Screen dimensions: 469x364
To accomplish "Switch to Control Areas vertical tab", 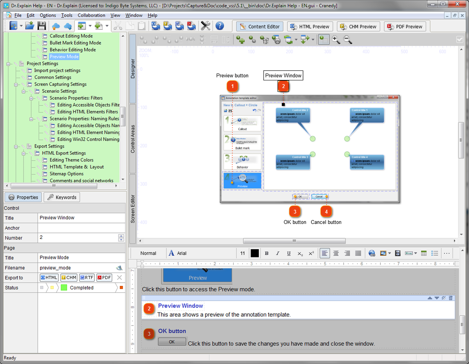I will 132,139.
